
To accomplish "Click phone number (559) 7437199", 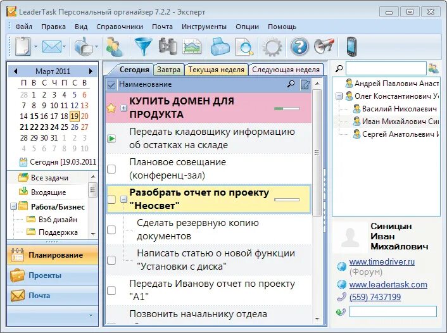I will tap(375, 297).
